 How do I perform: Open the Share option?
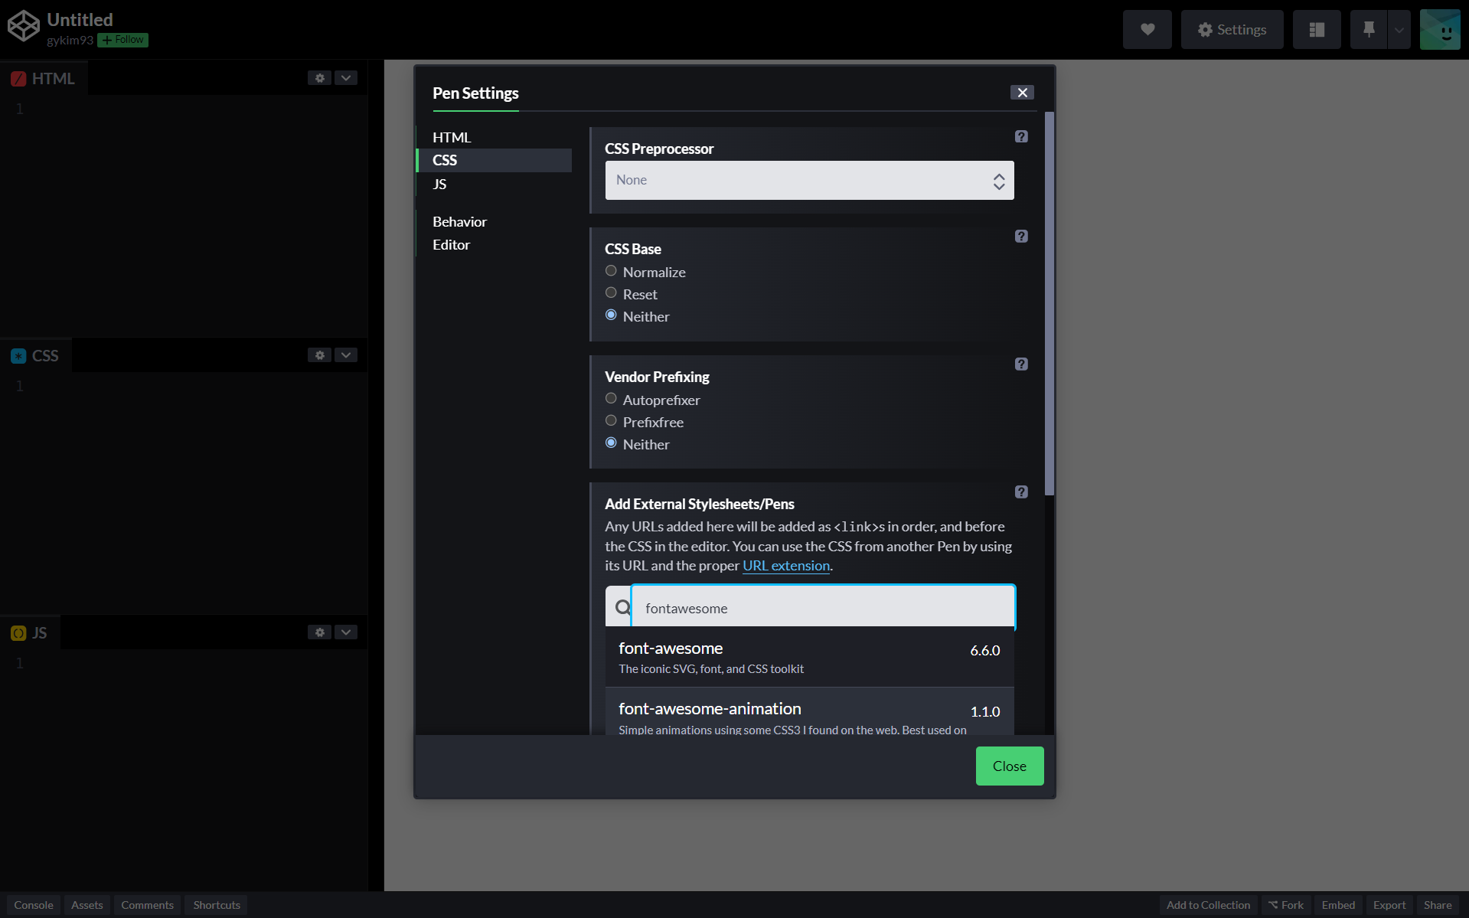[x=1438, y=905]
